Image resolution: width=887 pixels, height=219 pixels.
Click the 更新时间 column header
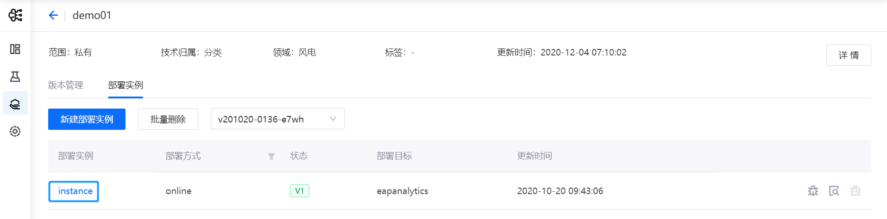(x=535, y=156)
